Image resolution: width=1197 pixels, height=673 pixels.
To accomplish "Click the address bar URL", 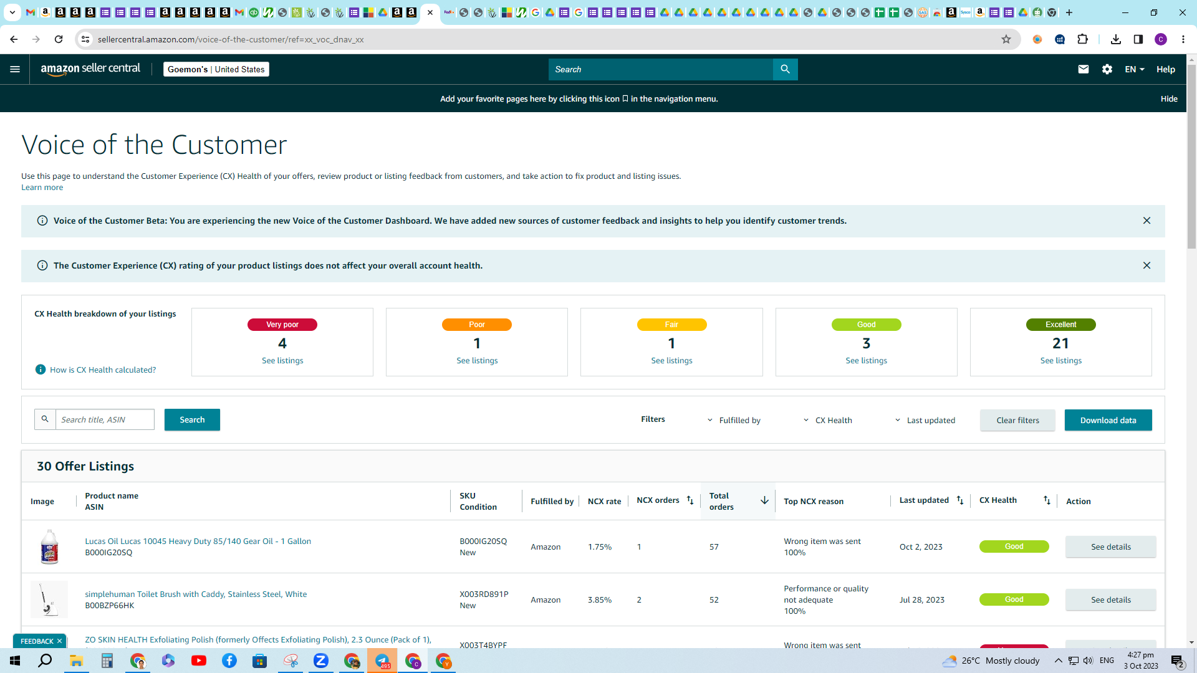I will click(231, 39).
